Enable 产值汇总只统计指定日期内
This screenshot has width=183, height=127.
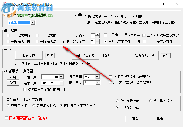[x=110, y=77]
